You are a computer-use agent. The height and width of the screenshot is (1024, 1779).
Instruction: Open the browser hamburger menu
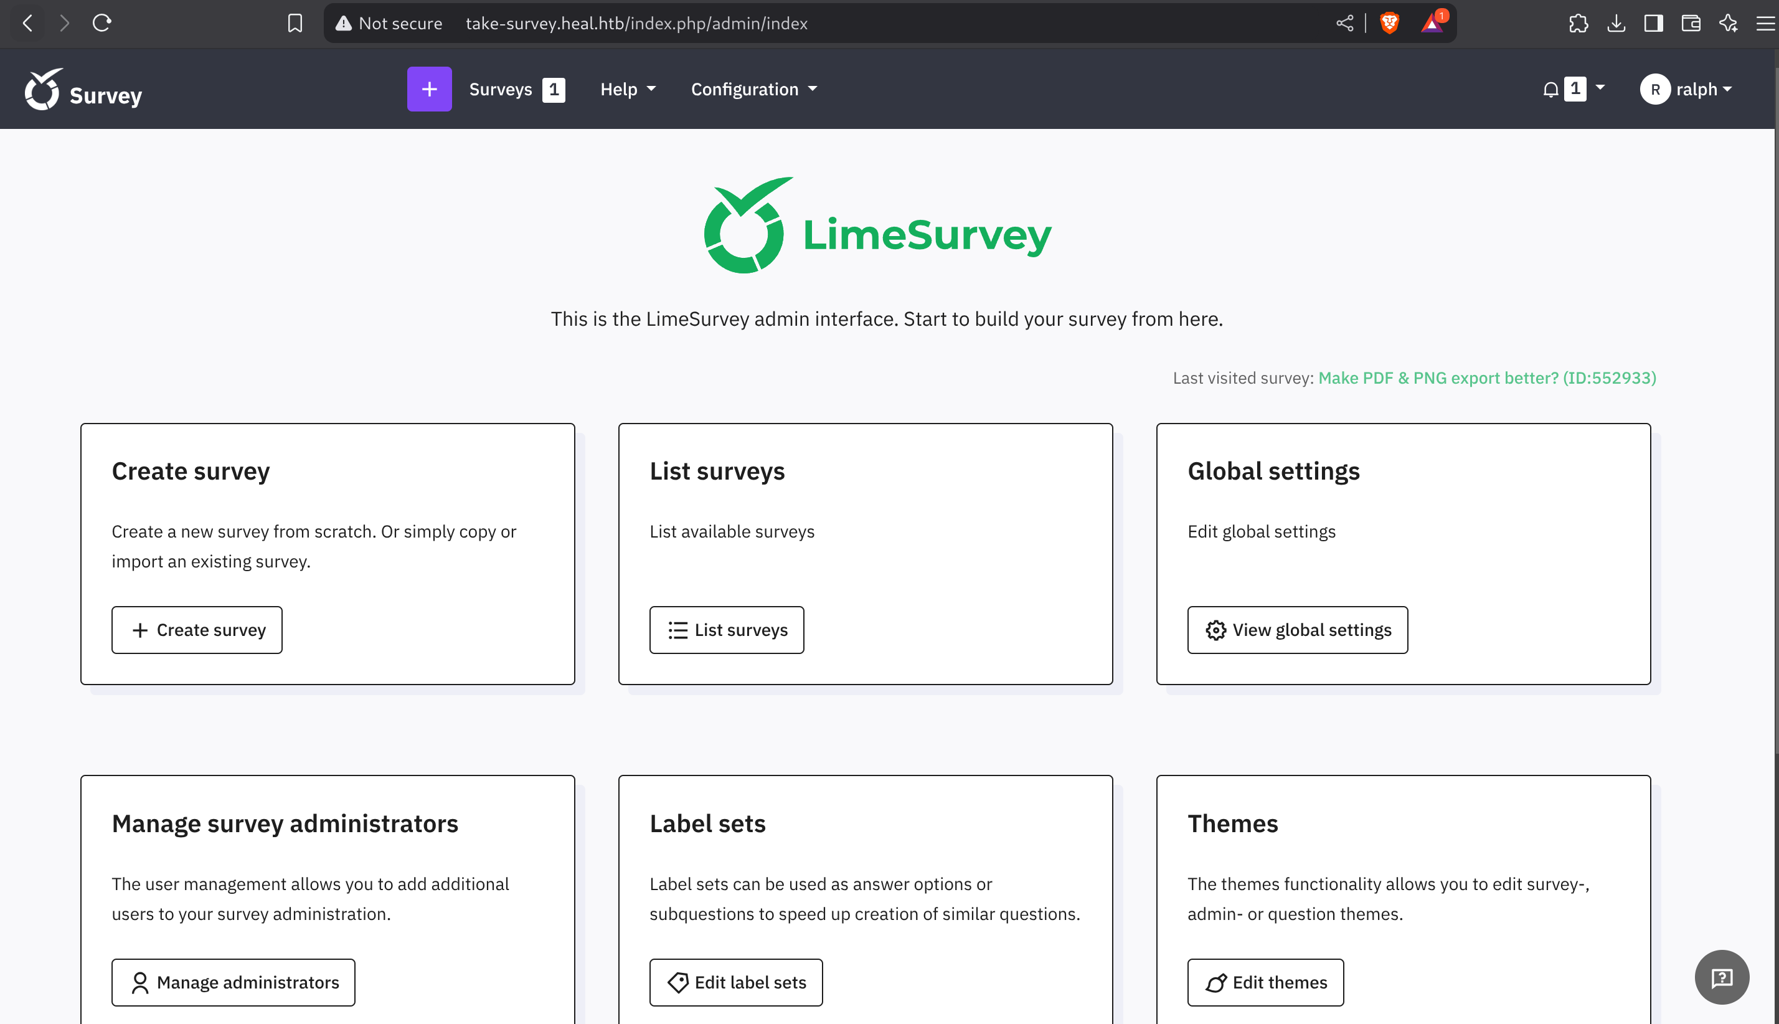click(x=1765, y=23)
